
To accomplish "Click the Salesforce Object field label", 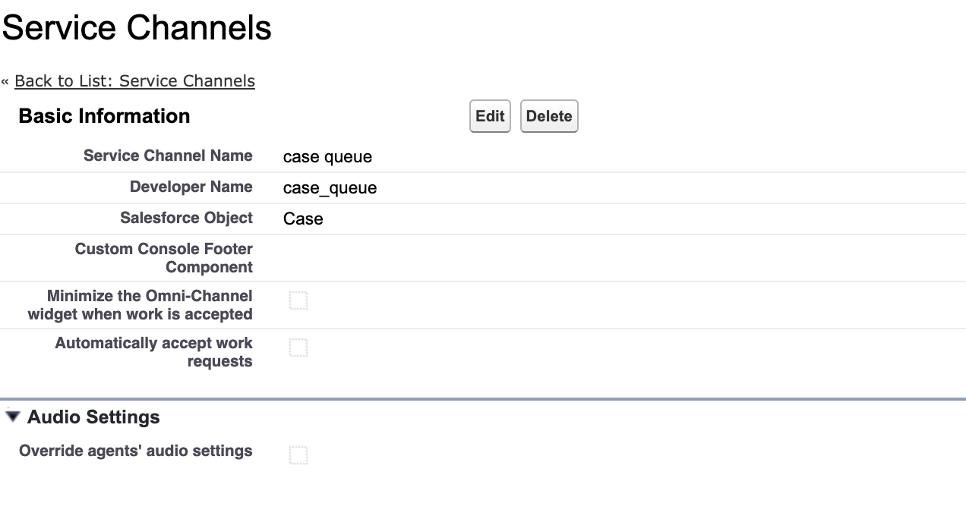I will (x=186, y=218).
